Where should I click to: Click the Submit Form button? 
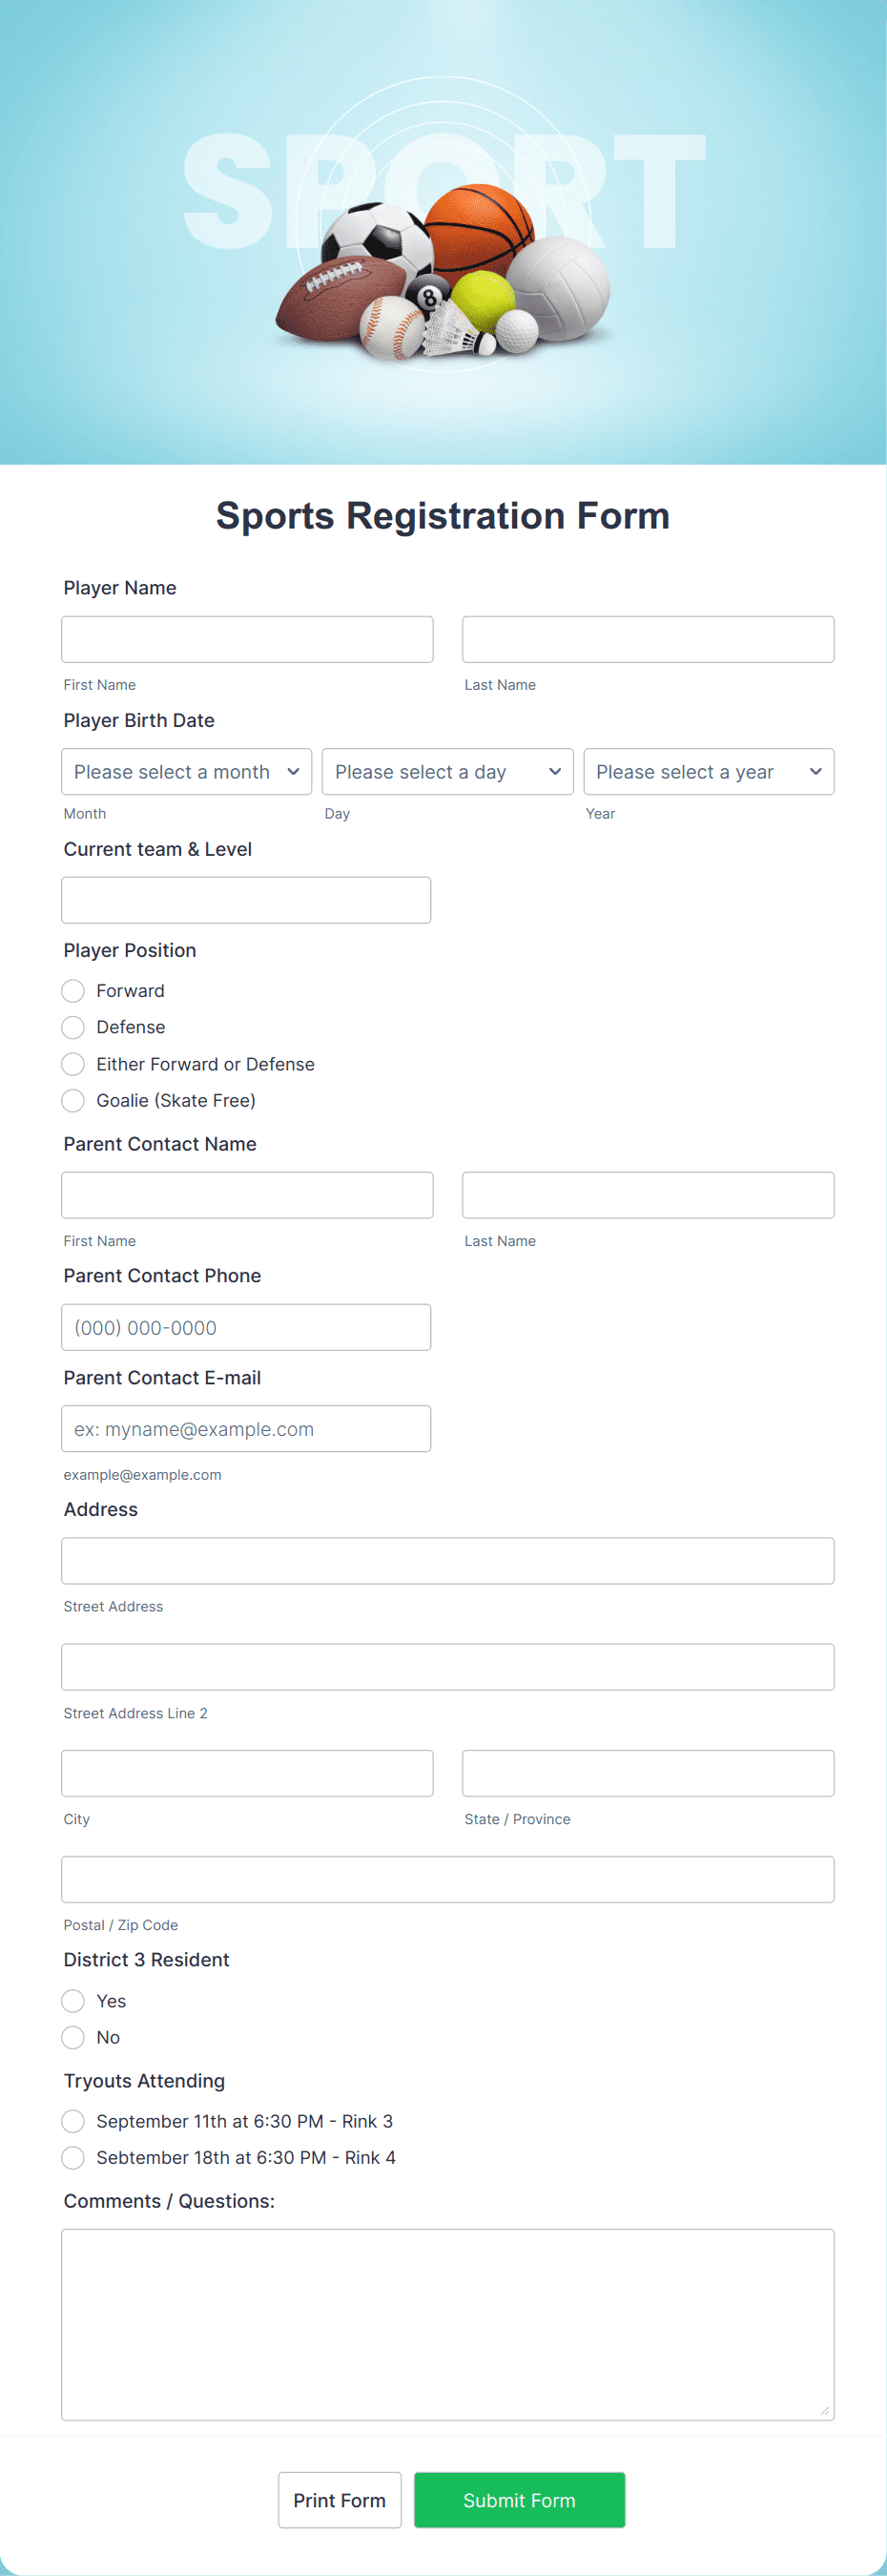(x=519, y=2499)
